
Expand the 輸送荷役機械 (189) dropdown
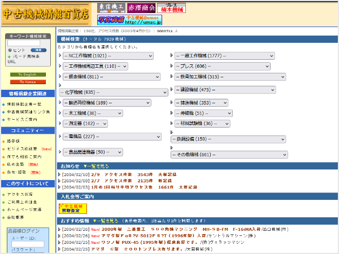107,103
